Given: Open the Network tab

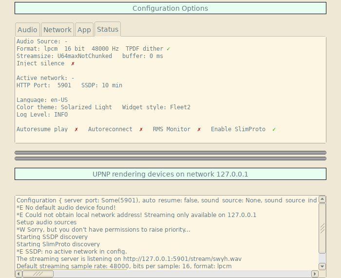Looking at the screenshot, I should tap(57, 29).
